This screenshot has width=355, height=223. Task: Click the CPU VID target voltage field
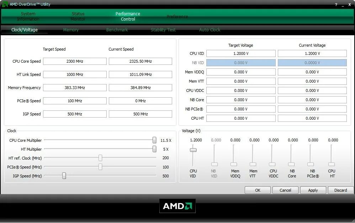point(241,53)
